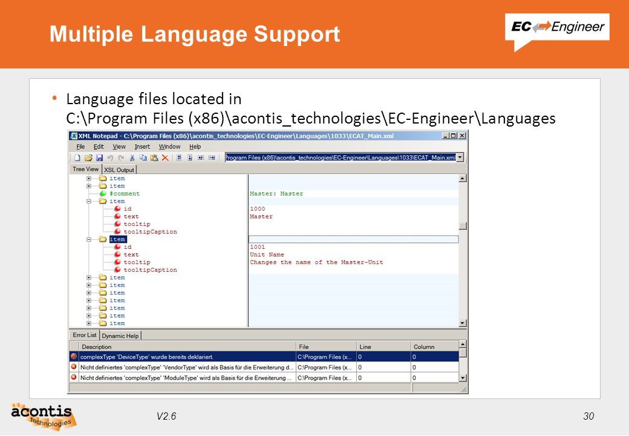This screenshot has width=629, height=436.
Task: Click the Description column header
Action: (x=187, y=346)
